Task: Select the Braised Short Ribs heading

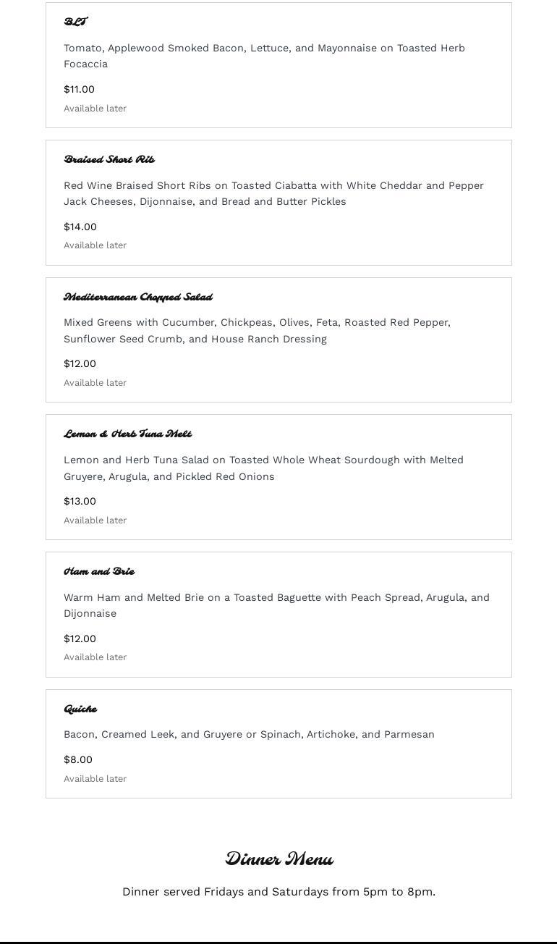Action: pyautogui.click(x=109, y=159)
